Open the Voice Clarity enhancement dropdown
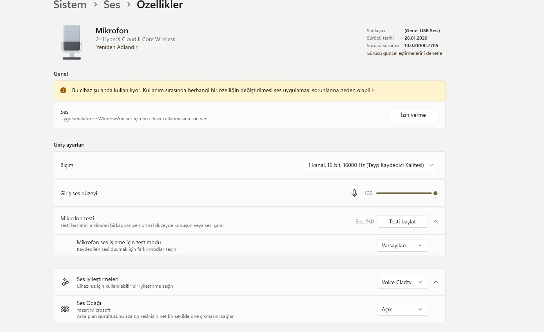544x332 pixels. click(x=403, y=282)
